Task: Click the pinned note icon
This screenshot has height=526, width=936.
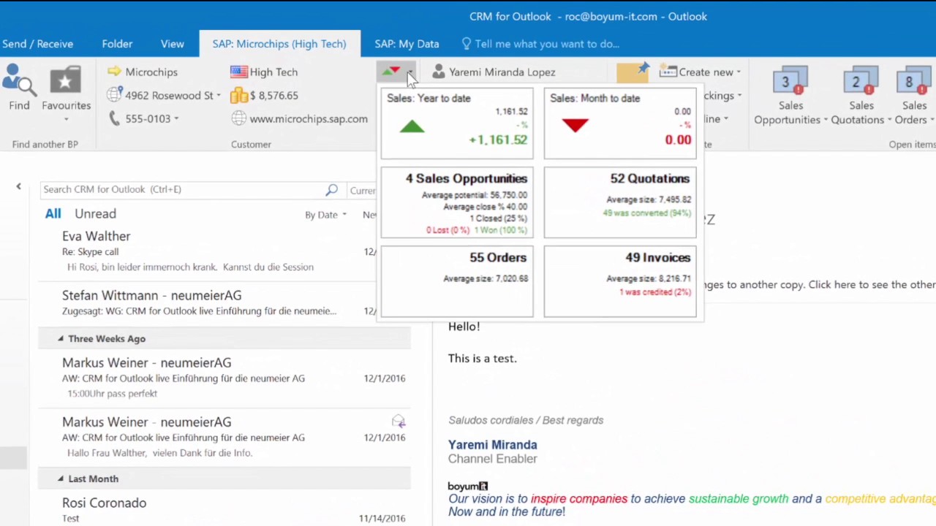Action: click(x=633, y=72)
